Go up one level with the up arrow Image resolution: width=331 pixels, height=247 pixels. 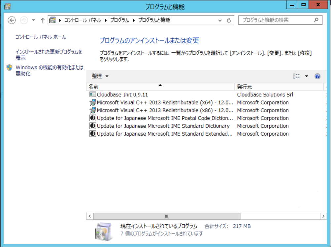[43, 20]
